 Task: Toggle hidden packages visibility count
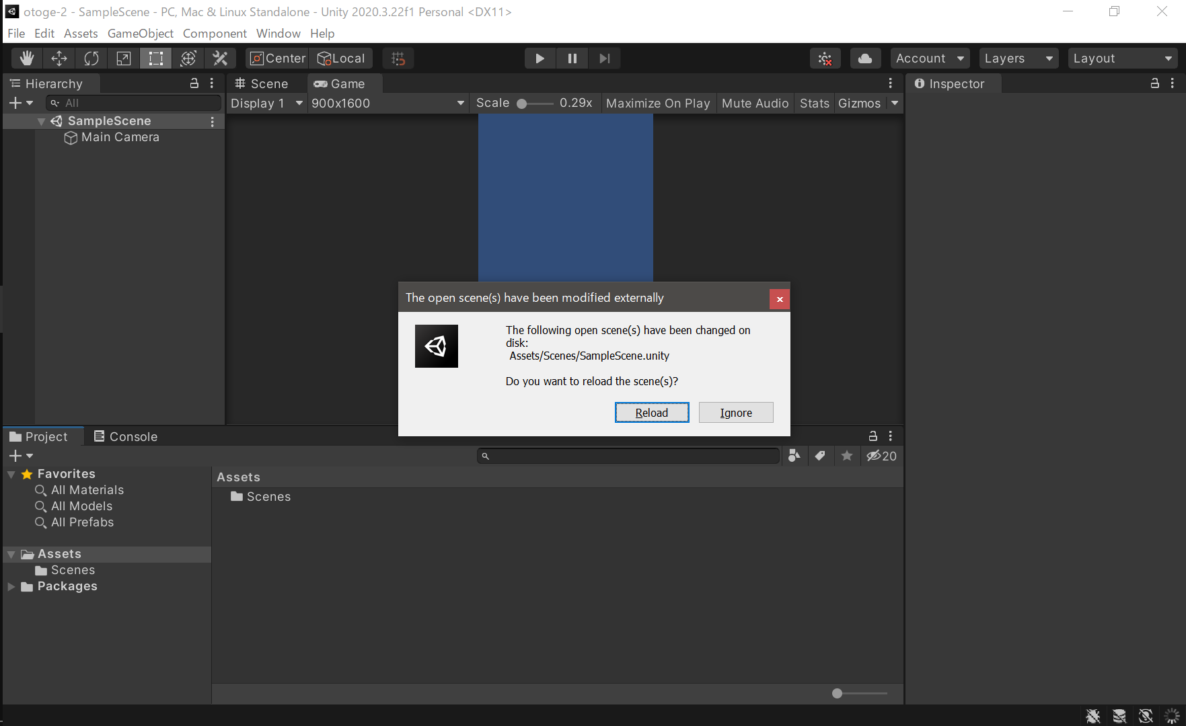click(882, 456)
